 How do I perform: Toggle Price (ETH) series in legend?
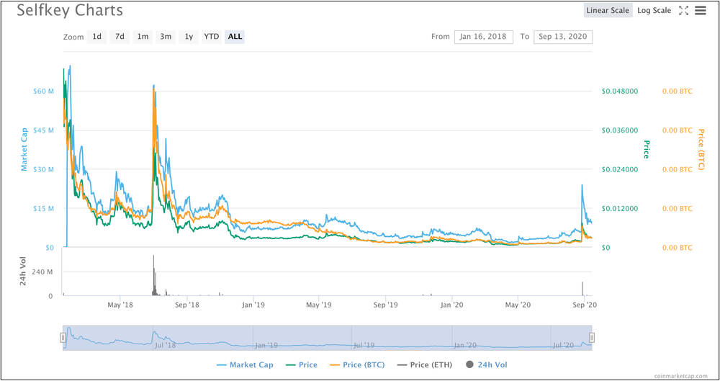tap(425, 365)
